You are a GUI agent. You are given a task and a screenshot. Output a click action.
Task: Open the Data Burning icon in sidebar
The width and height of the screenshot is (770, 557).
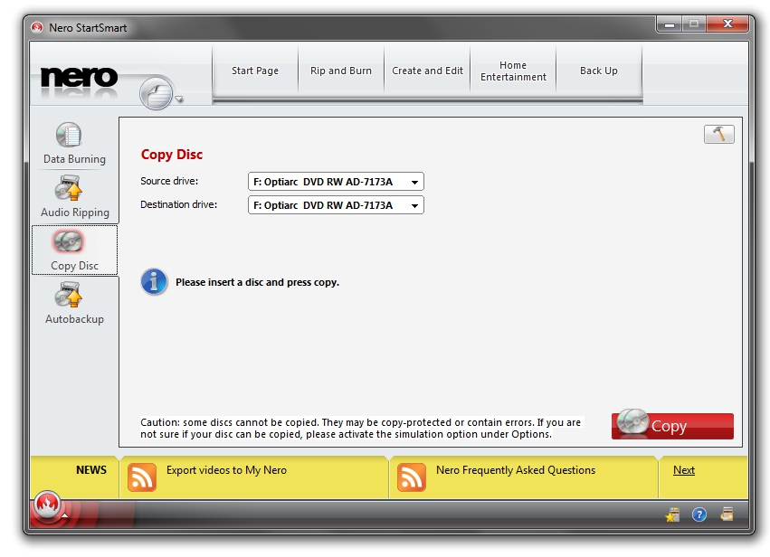69,135
